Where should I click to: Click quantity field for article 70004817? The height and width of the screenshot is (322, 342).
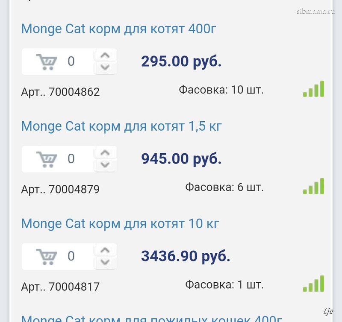tap(71, 256)
